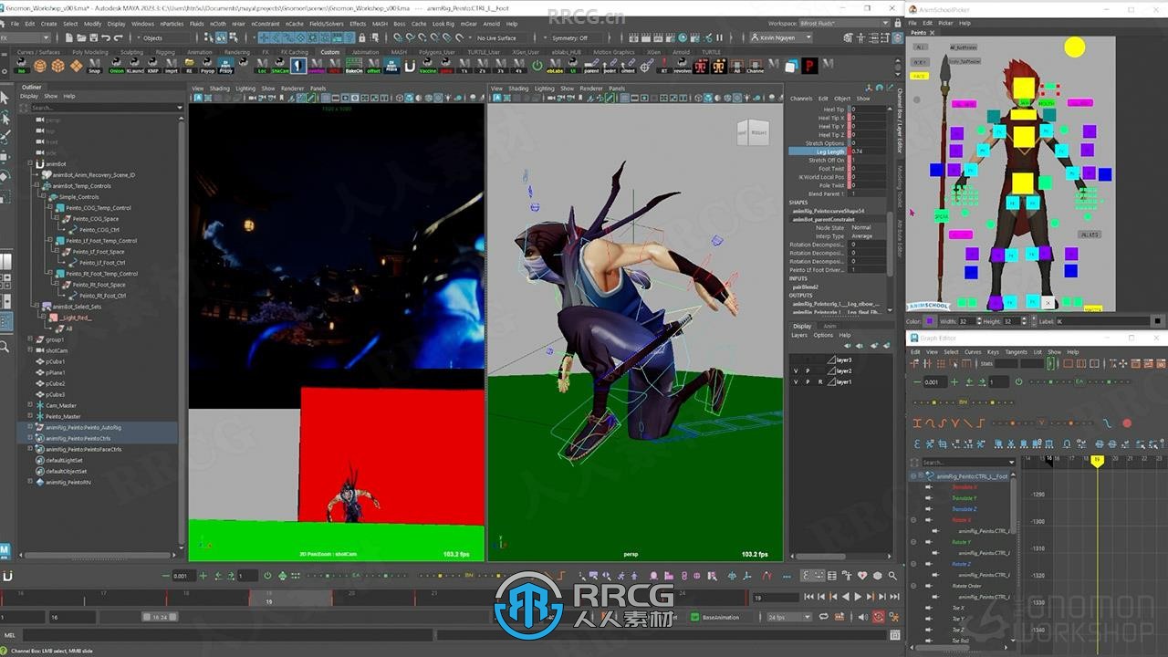Click the red record circle in Graph Editor
The width and height of the screenshot is (1168, 657).
pos(1127,423)
